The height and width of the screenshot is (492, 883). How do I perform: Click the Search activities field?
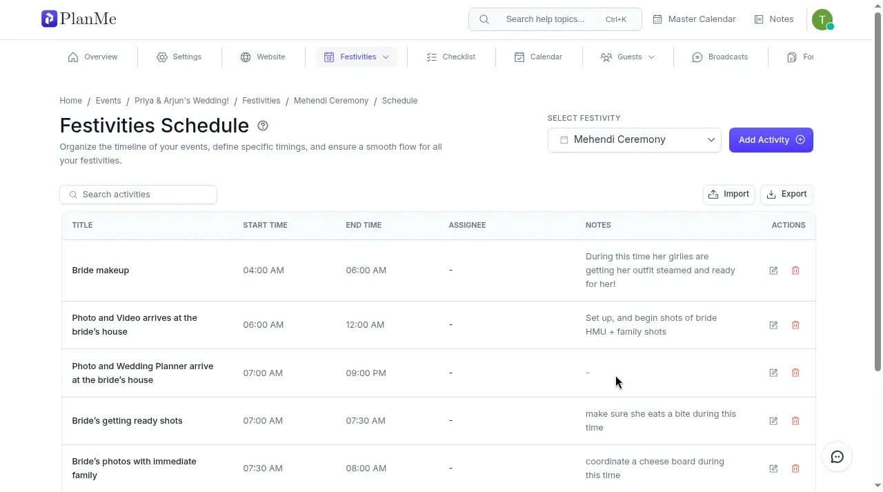(138, 195)
